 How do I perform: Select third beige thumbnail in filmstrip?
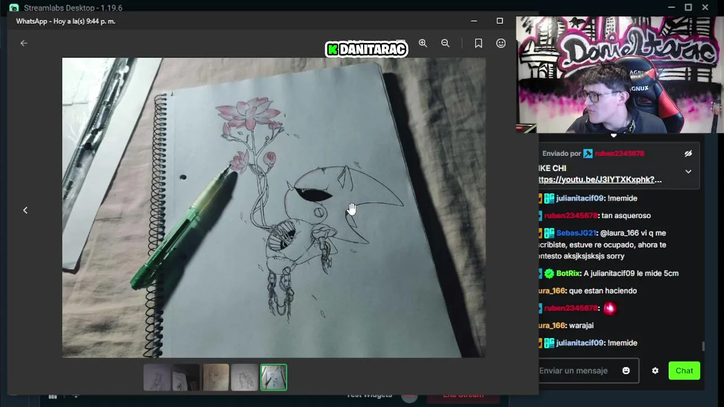(216, 378)
